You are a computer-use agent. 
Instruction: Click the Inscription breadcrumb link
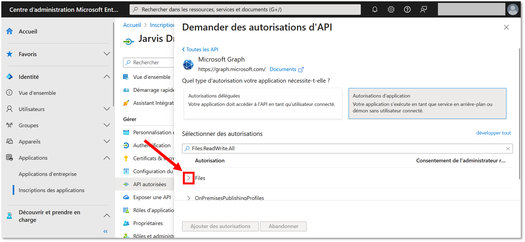[162, 25]
